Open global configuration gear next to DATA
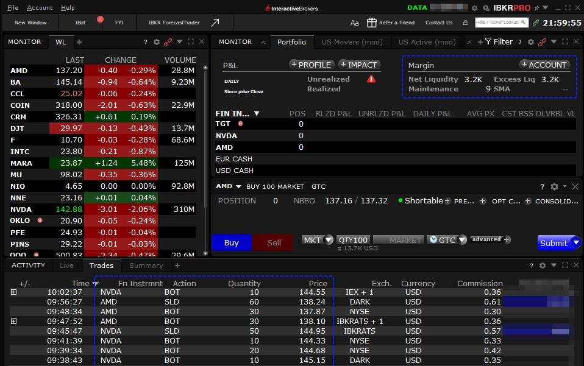584x366 pixels. (474, 8)
